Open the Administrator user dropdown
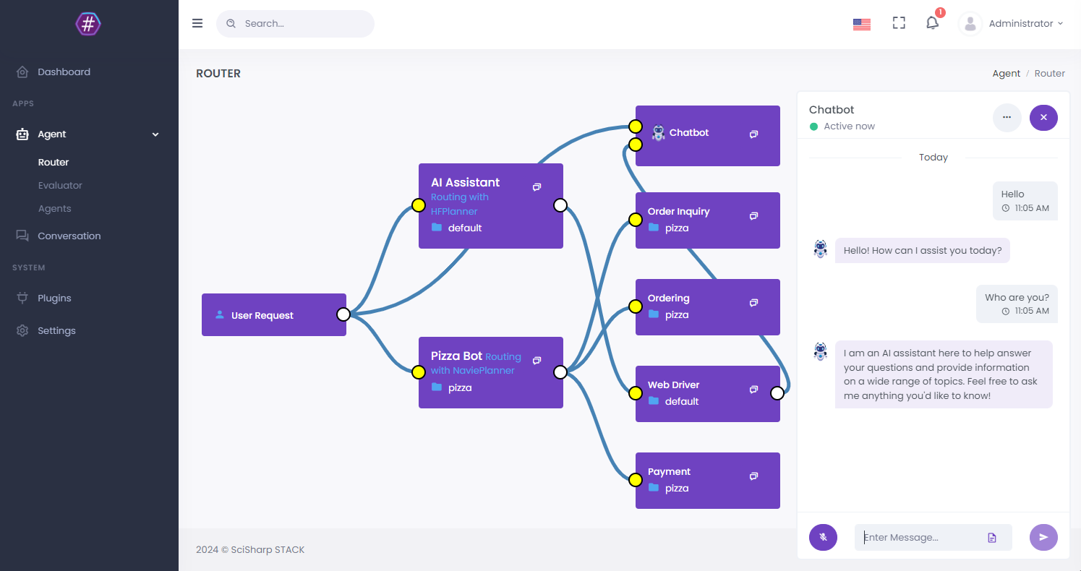The image size is (1081, 571). click(x=1020, y=23)
